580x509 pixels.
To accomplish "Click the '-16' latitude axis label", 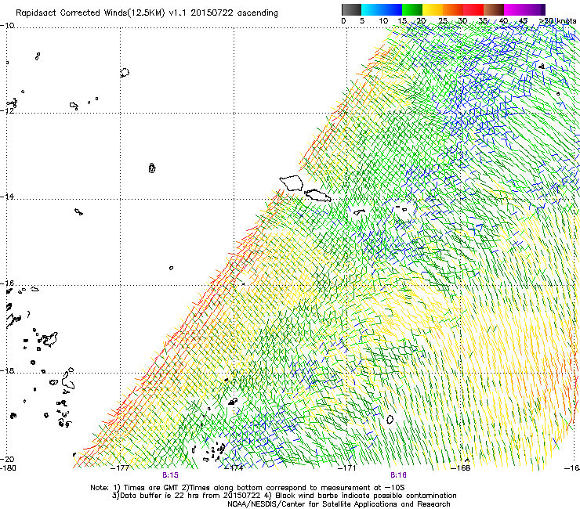I will tap(7, 283).
